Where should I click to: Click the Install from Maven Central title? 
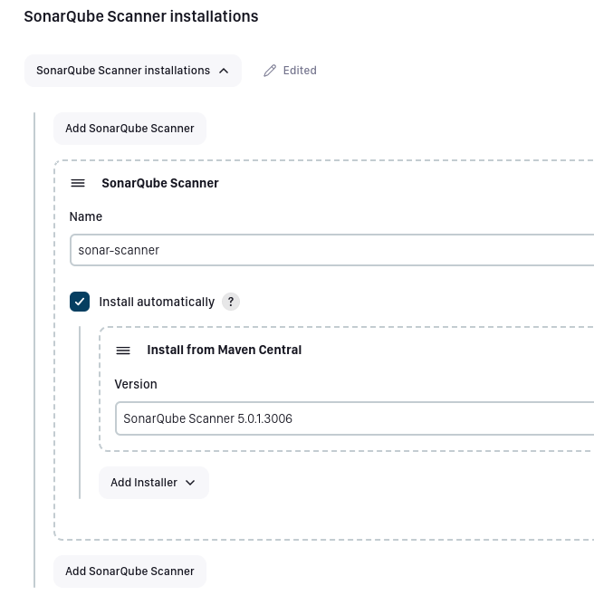tap(225, 350)
